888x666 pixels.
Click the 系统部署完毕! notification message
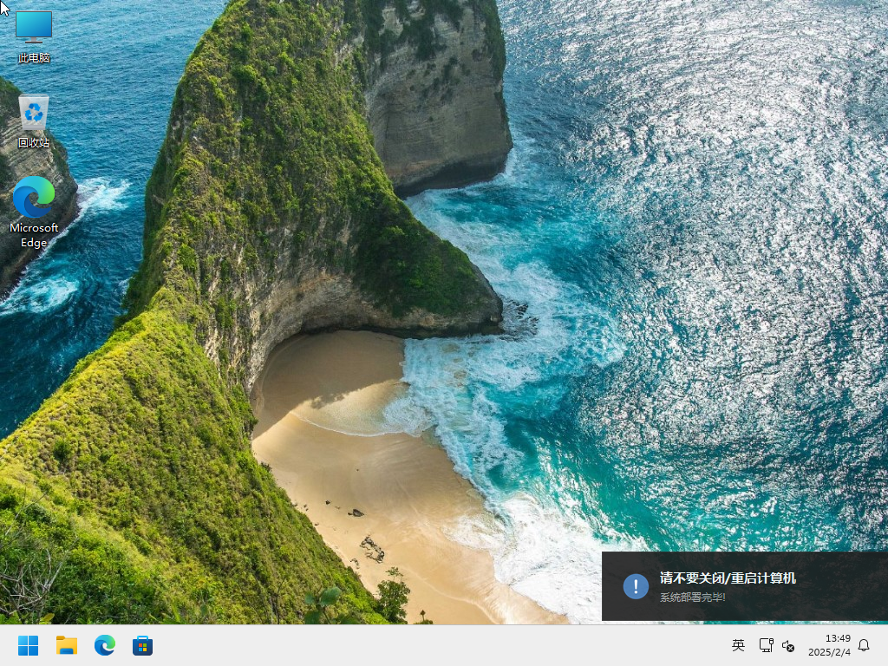(693, 597)
